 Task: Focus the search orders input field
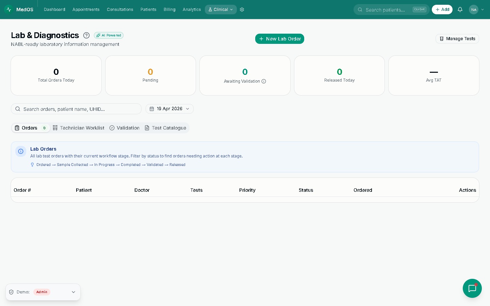coord(76,109)
